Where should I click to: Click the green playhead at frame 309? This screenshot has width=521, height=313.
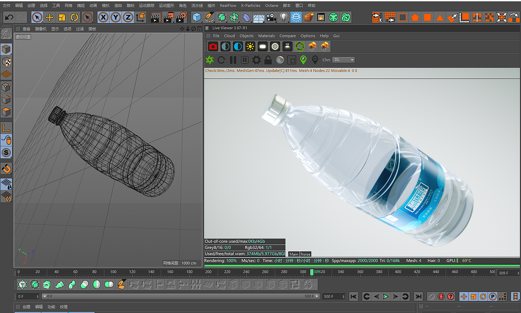[x=312, y=272]
